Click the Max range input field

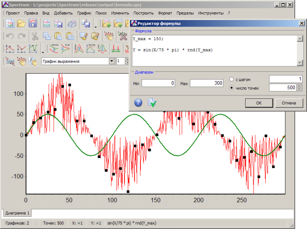pyautogui.click(x=206, y=83)
